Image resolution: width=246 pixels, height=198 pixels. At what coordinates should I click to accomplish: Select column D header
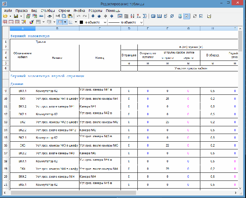point(129,28)
